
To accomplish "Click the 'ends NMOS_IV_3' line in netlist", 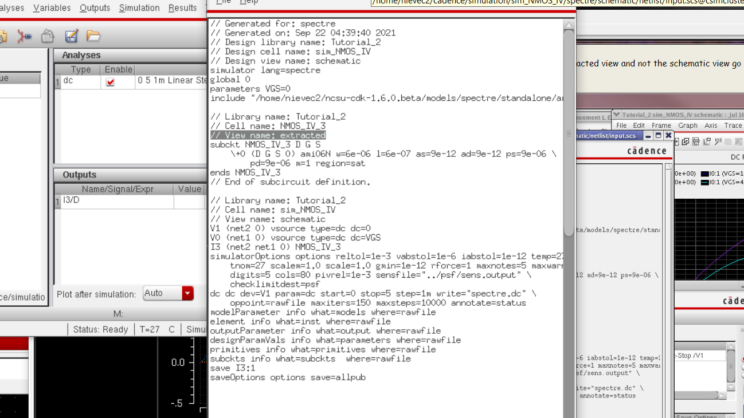I will click(245, 172).
